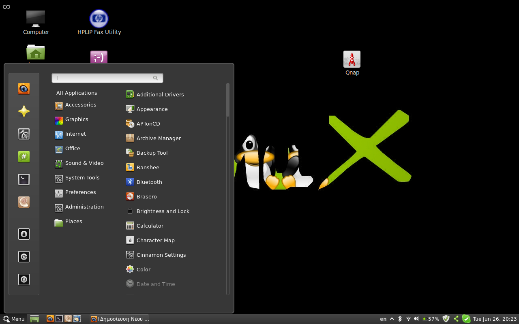The width and height of the screenshot is (519, 324).
Task: Click the Logout button in menu sidebar
Action: click(x=24, y=257)
